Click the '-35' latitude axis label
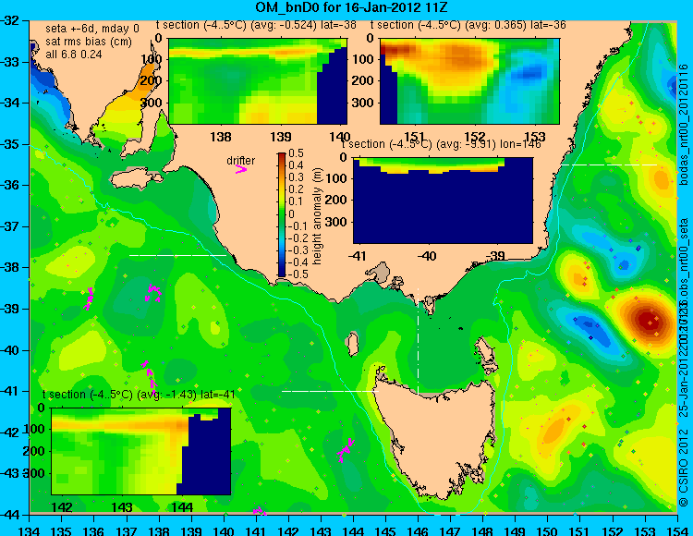This screenshot has width=693, height=536. [x=10, y=144]
